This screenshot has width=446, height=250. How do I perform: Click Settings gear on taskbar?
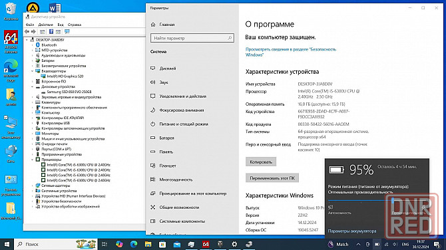coord(234,244)
